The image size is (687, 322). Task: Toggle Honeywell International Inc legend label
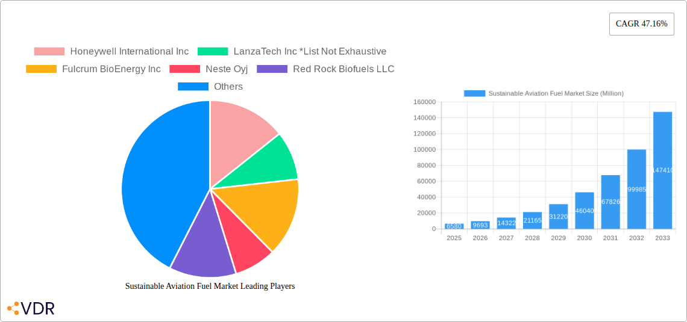[129, 51]
